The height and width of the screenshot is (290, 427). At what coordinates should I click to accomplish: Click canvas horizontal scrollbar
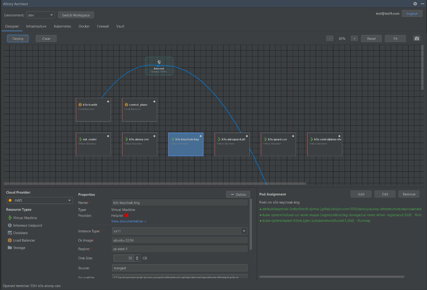tap(155, 184)
